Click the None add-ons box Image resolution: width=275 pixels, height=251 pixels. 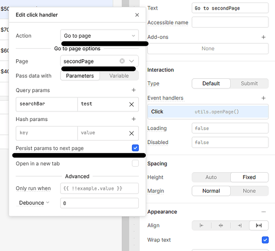click(208, 49)
